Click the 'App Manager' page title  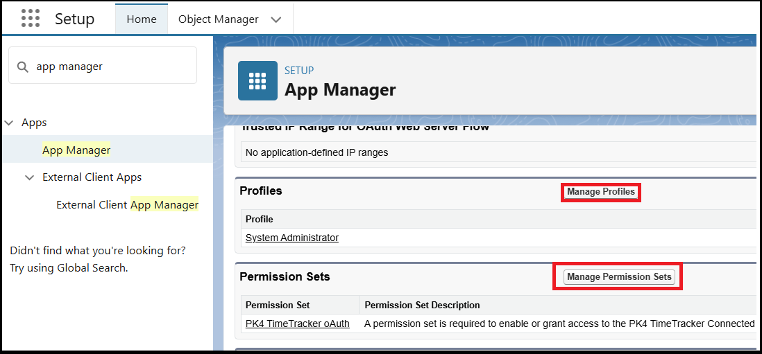pyautogui.click(x=340, y=90)
